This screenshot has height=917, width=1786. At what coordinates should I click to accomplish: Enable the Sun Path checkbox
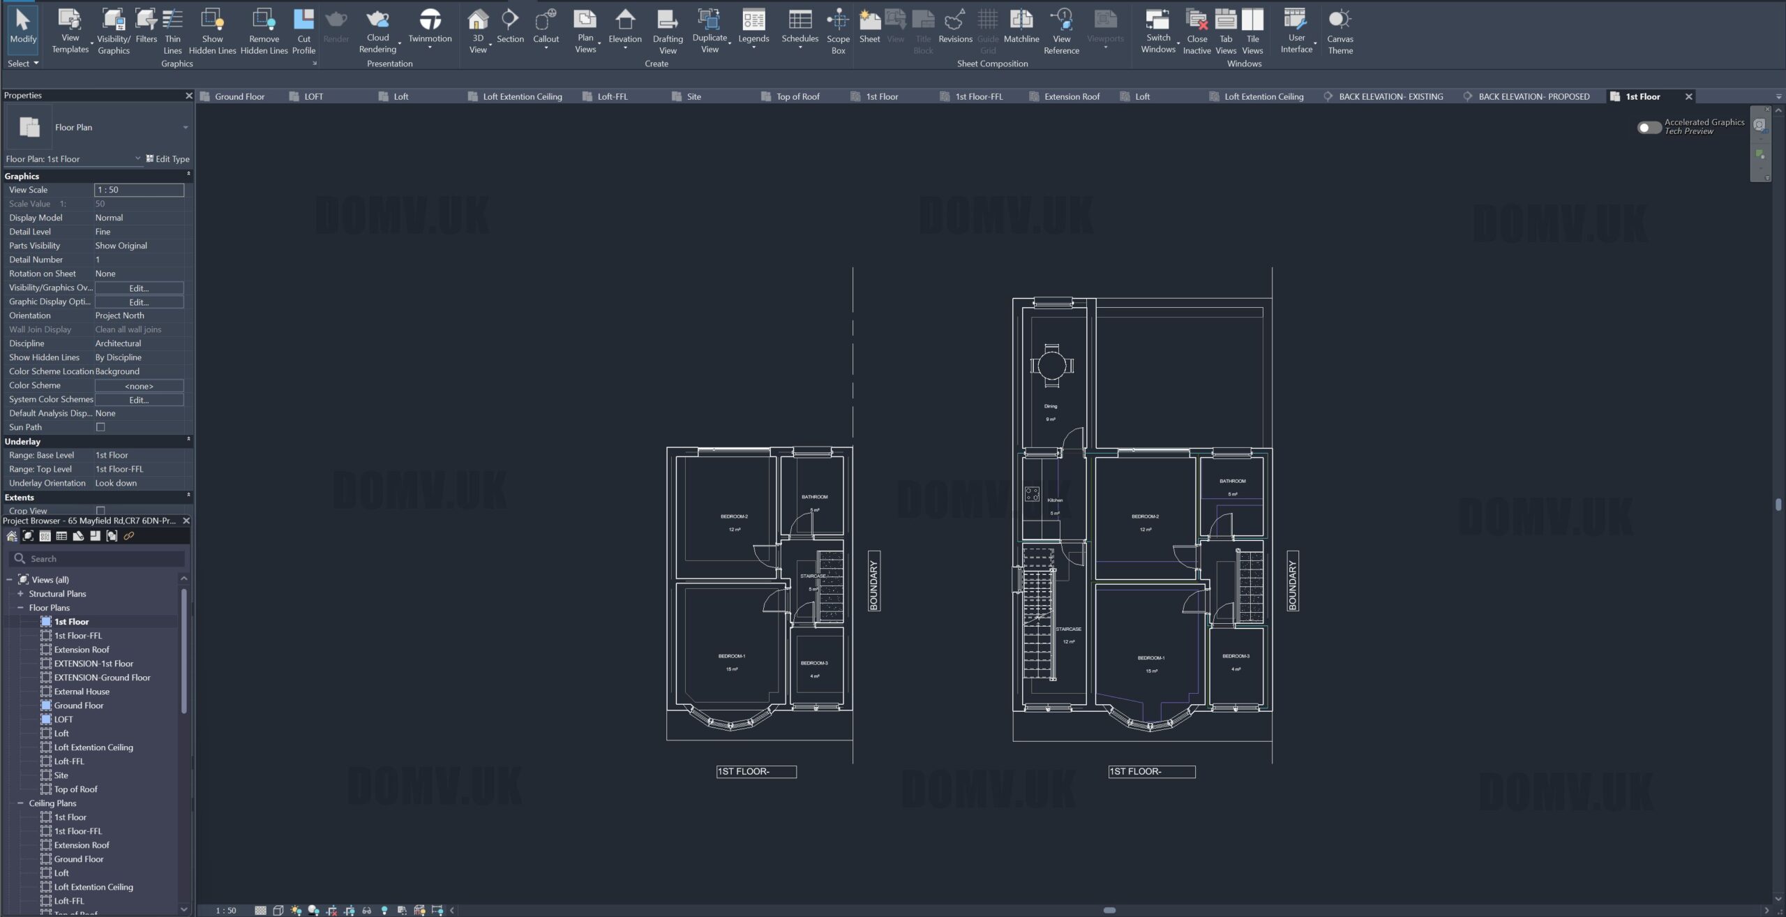pyautogui.click(x=100, y=427)
